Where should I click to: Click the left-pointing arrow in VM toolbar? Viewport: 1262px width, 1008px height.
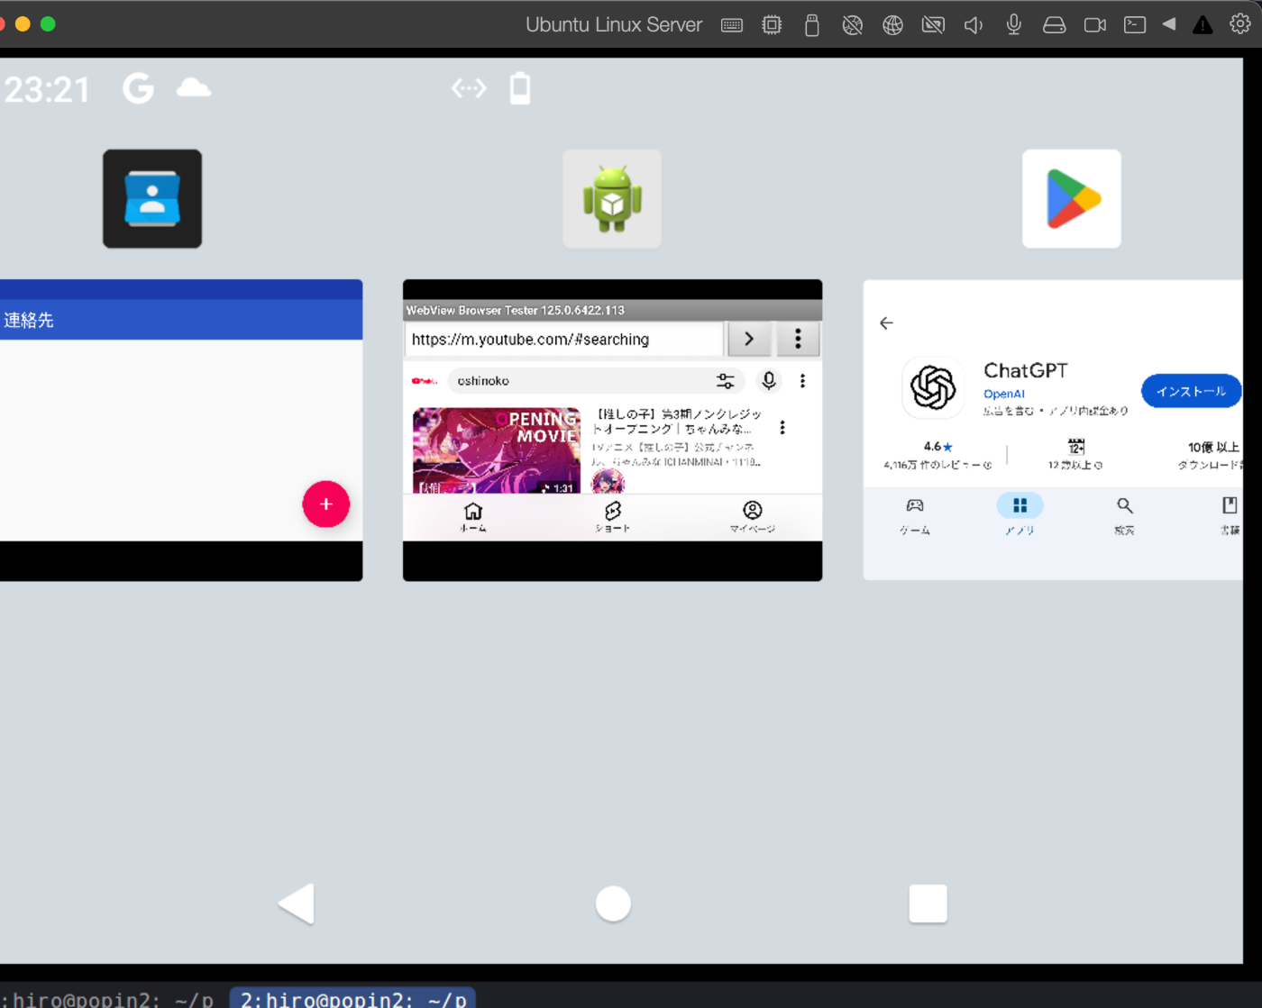click(1169, 24)
